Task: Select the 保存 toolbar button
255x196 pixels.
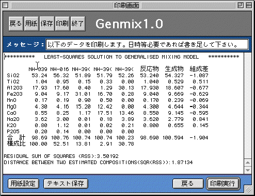Action: click(x=47, y=24)
